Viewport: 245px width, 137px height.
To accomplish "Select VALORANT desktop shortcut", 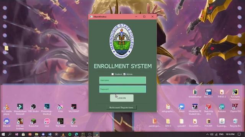I will [x=74, y=108].
